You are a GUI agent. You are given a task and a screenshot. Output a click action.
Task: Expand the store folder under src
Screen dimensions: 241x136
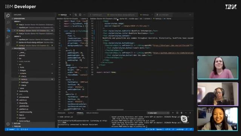point(22,88)
